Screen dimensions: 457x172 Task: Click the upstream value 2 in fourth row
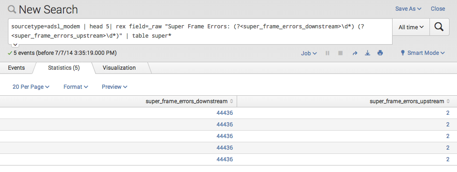point(448,148)
